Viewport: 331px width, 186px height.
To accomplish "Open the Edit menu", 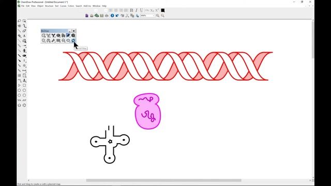I will point(27,6).
